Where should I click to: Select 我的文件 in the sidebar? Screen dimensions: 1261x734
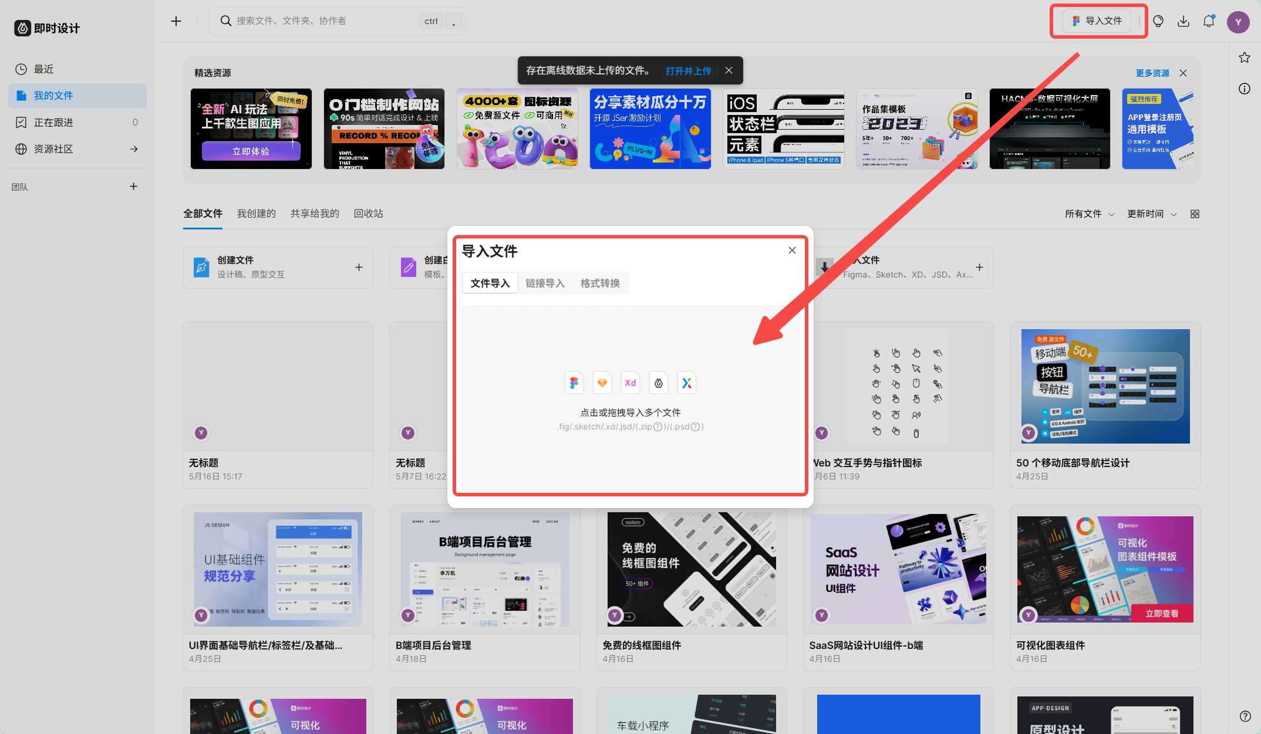coord(77,96)
